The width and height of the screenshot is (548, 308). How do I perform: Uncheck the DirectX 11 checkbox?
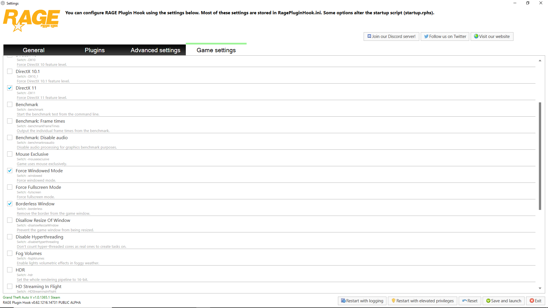pyautogui.click(x=10, y=88)
